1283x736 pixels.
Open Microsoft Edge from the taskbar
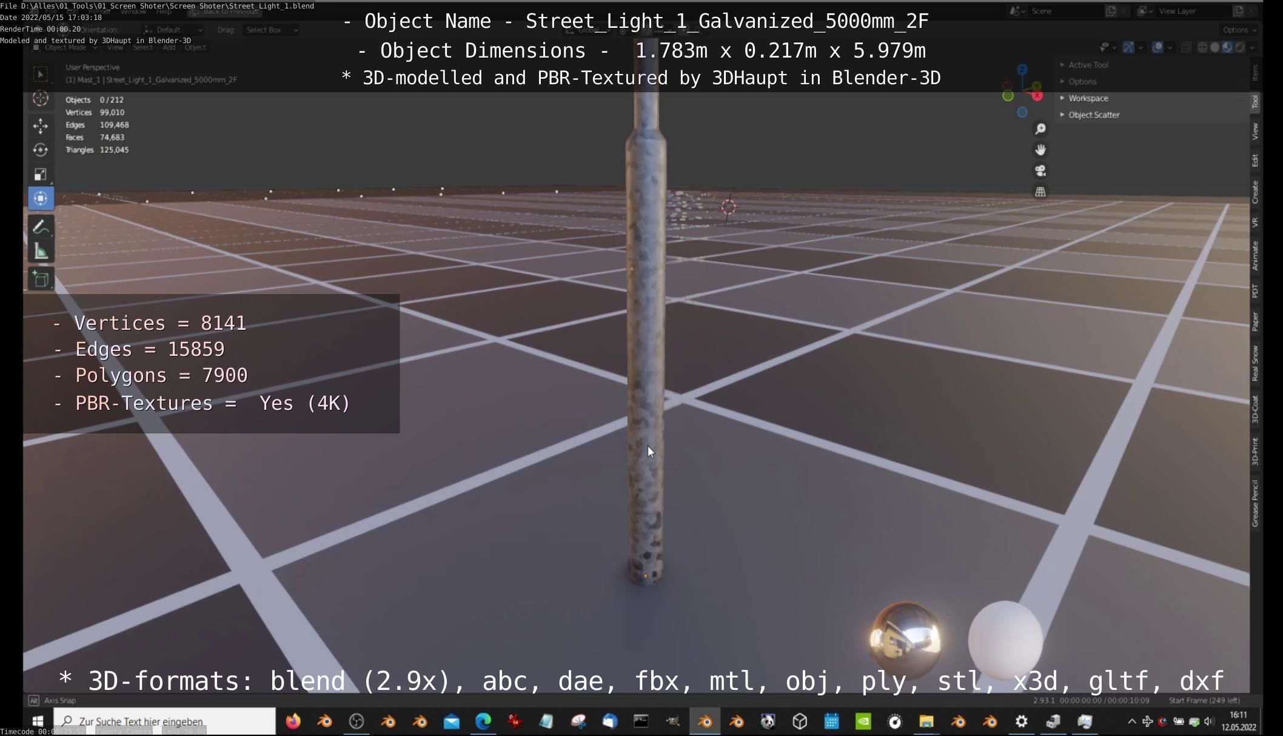[483, 721]
